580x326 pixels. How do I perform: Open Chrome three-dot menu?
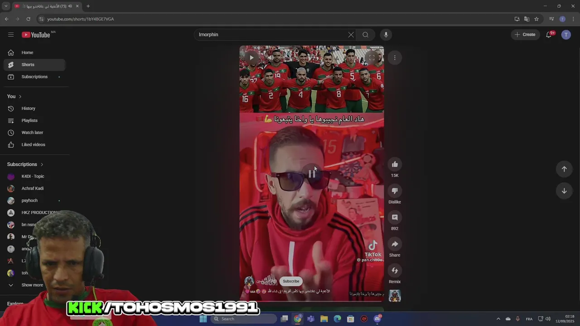[x=573, y=19]
